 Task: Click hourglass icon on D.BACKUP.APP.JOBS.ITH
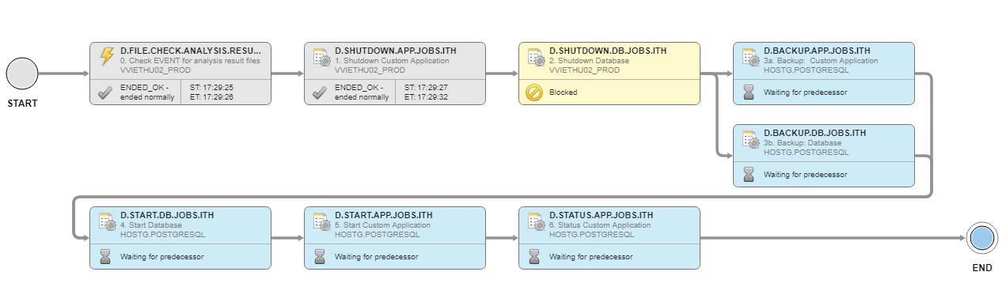[749, 92]
